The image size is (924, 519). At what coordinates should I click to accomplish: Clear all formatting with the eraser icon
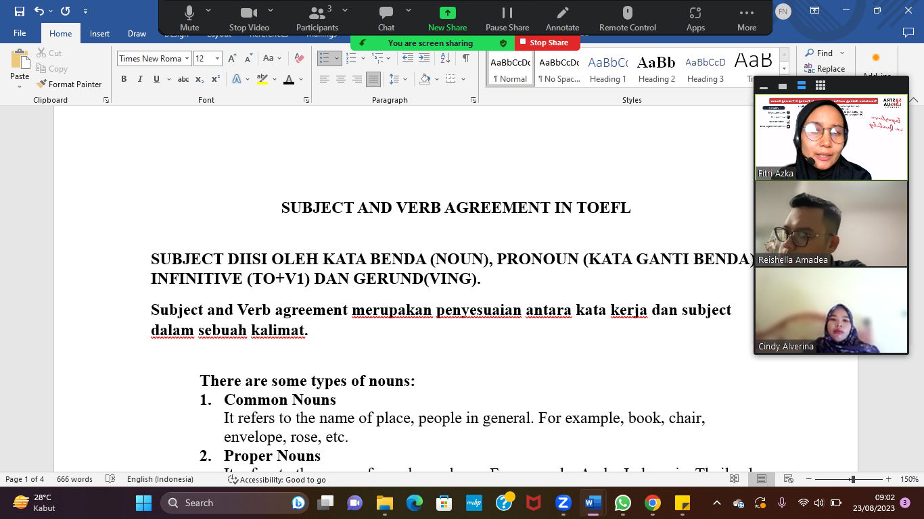coord(298,58)
